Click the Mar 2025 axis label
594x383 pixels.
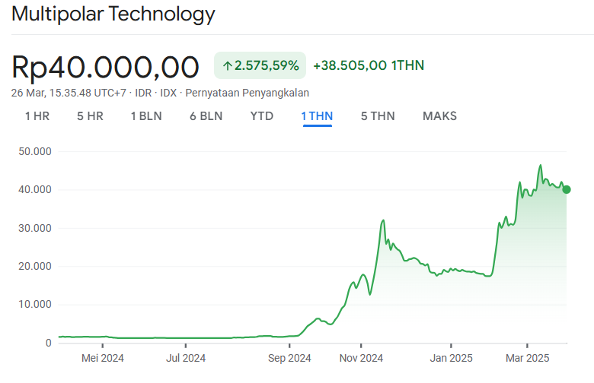527,358
